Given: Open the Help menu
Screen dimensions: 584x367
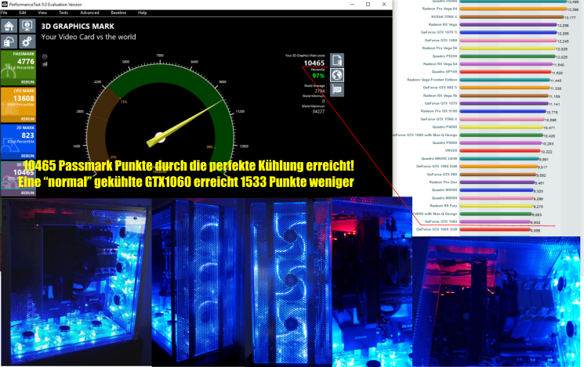Looking at the screenshot, I should pyautogui.click(x=142, y=13).
